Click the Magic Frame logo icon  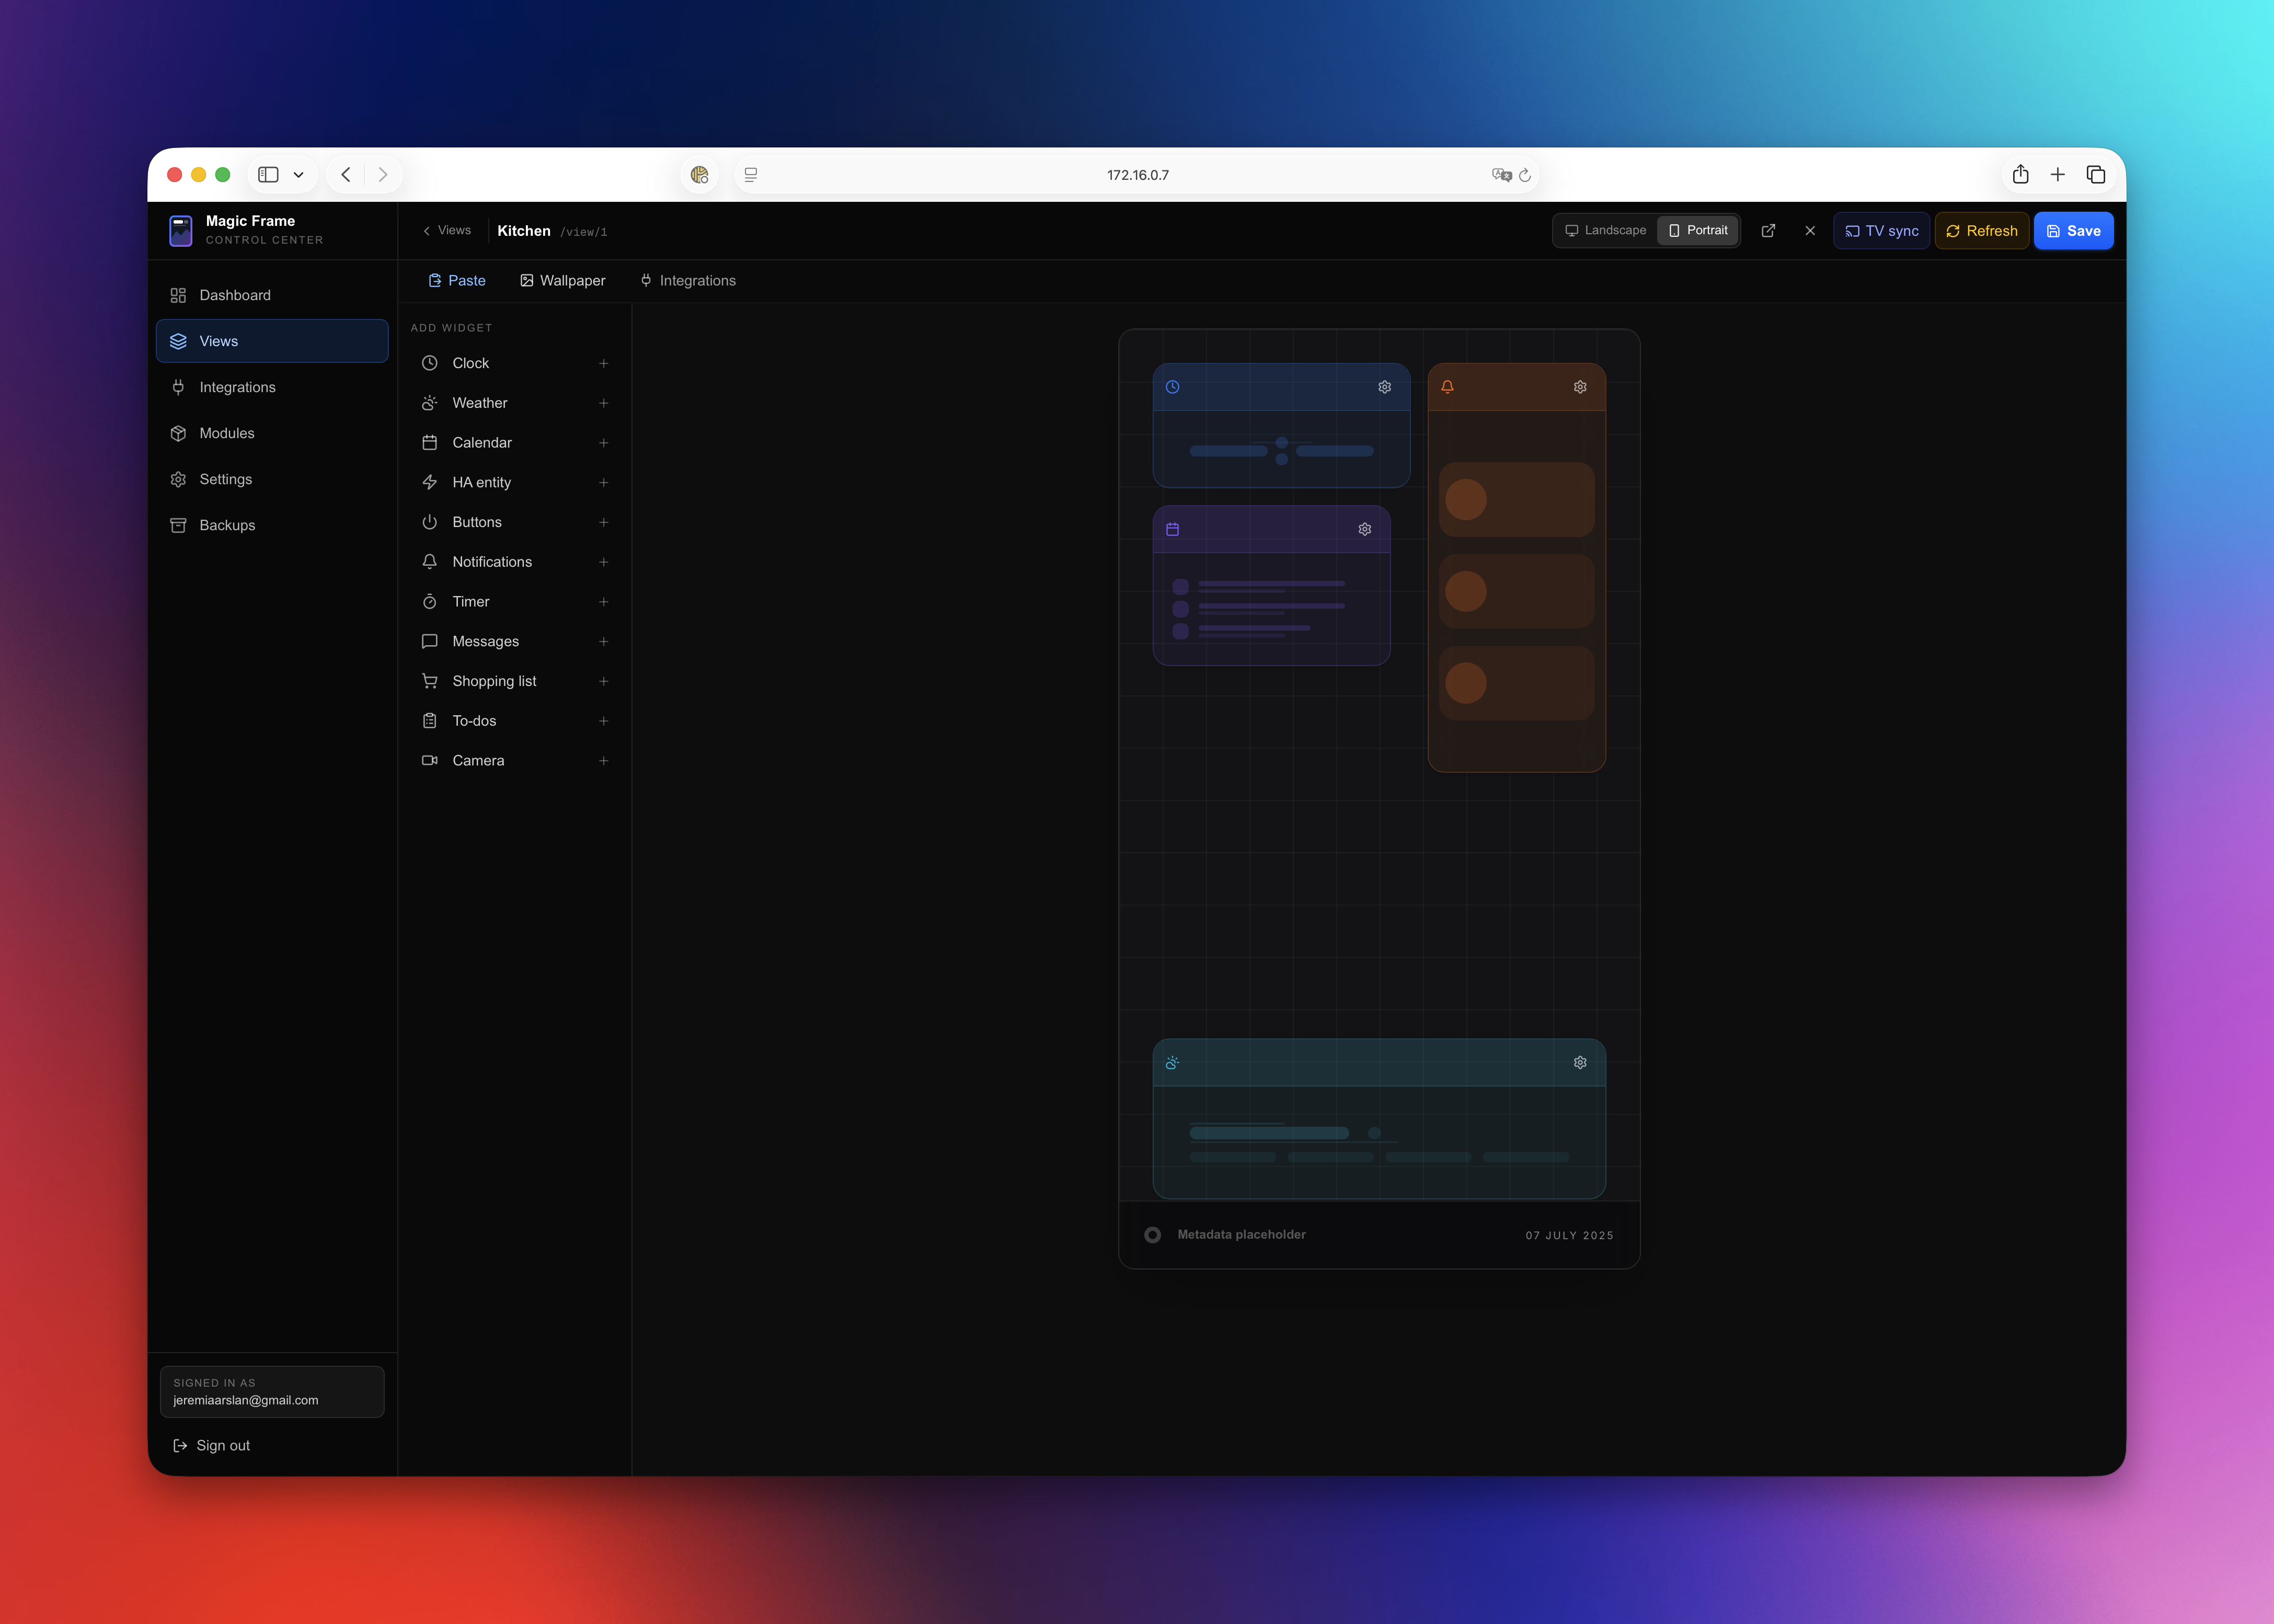coord(181,230)
